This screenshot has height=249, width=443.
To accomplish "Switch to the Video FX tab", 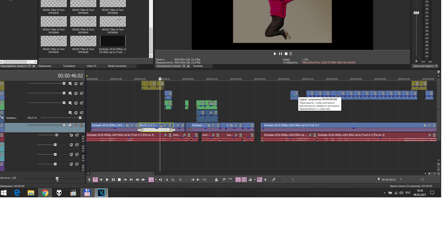I will tap(92, 66).
